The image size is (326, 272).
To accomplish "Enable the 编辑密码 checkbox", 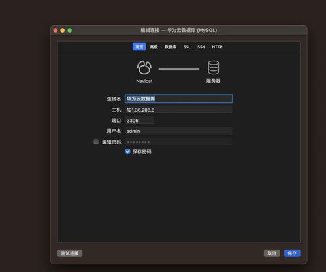I will (96, 142).
